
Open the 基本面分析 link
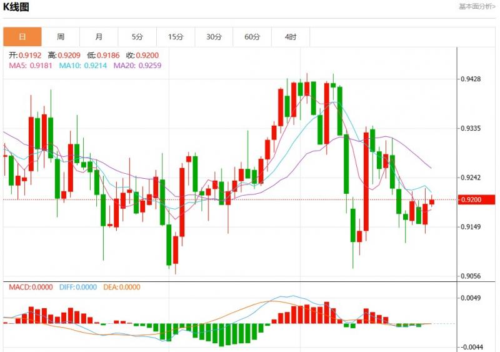pyautogui.click(x=477, y=6)
